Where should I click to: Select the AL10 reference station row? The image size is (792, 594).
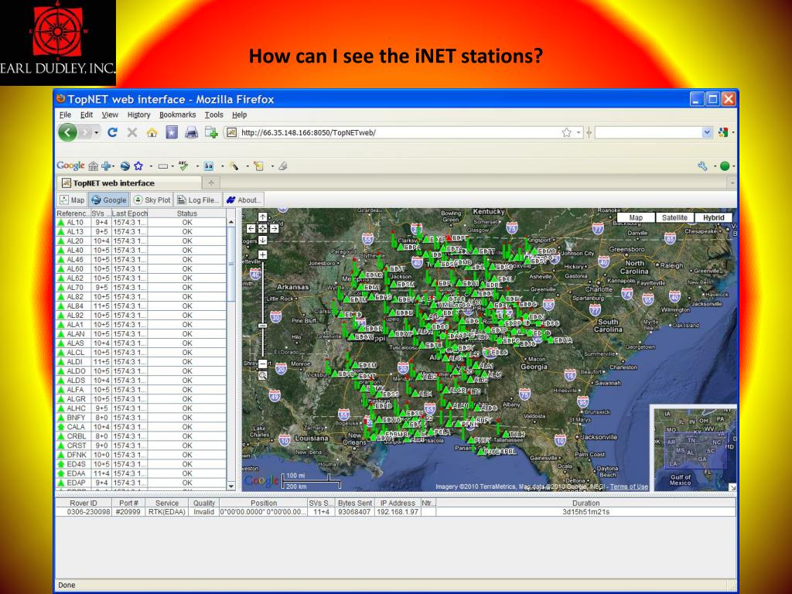pos(141,222)
